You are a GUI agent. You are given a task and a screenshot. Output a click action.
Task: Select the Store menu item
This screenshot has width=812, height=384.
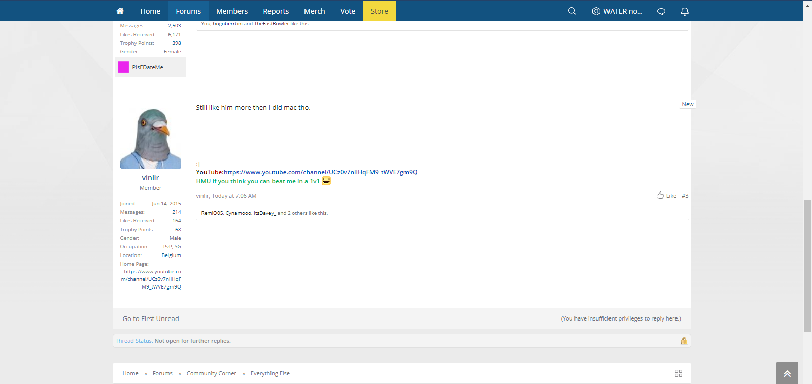(379, 11)
